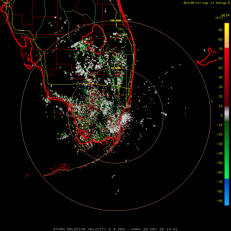The height and width of the screenshot is (231, 231).
Task: Click the 10 value on the velocity scale
Action: click(x=220, y=106)
